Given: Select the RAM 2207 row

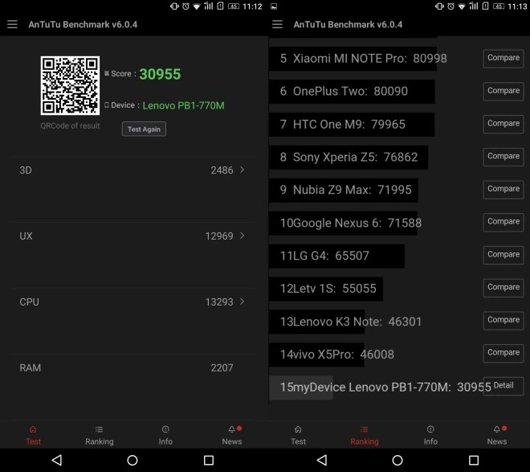Looking at the screenshot, I should coord(132,367).
